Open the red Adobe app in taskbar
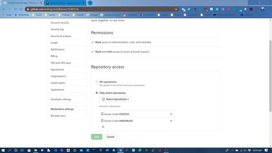This screenshot has height=153, width=272. pos(68,150)
